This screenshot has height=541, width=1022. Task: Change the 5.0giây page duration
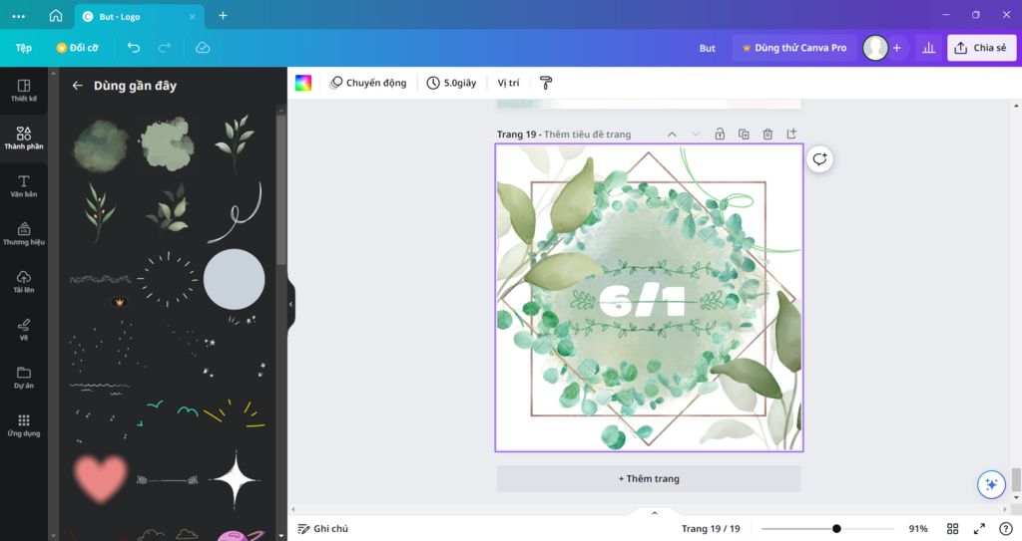[x=452, y=83]
